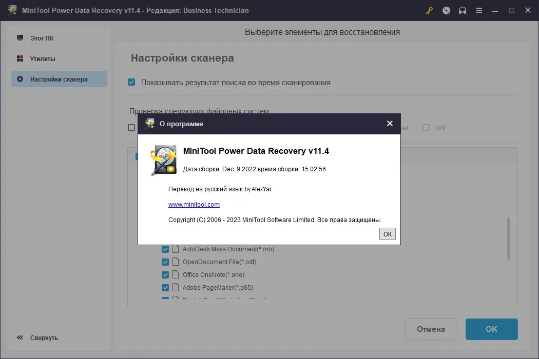This screenshot has width=539, height=359.
Task: Click the blue OK button in the settings window
Action: click(x=492, y=329)
